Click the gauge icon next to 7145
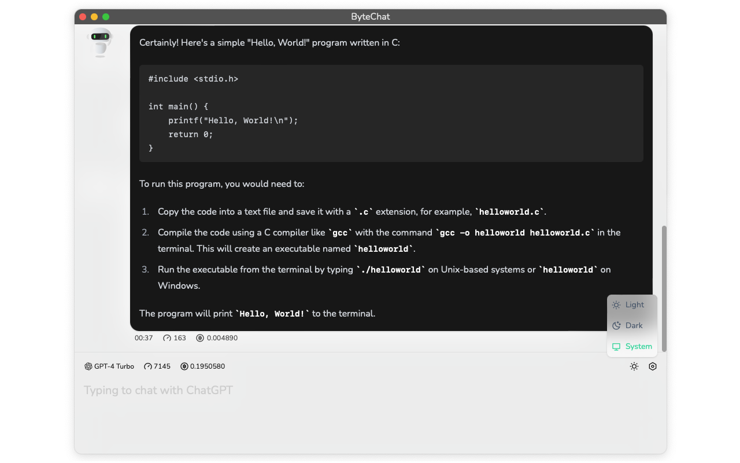Screen dimensions: 740x463 coord(148,366)
